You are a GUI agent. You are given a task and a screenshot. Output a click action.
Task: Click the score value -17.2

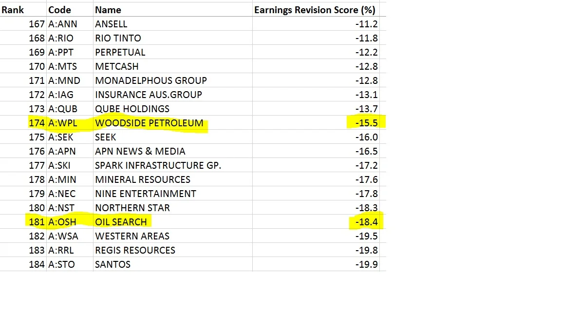click(366, 165)
